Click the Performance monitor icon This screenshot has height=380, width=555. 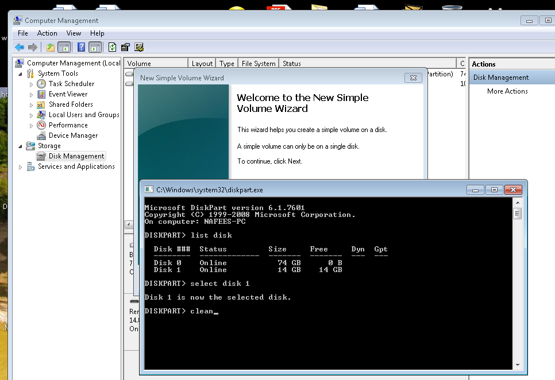41,125
